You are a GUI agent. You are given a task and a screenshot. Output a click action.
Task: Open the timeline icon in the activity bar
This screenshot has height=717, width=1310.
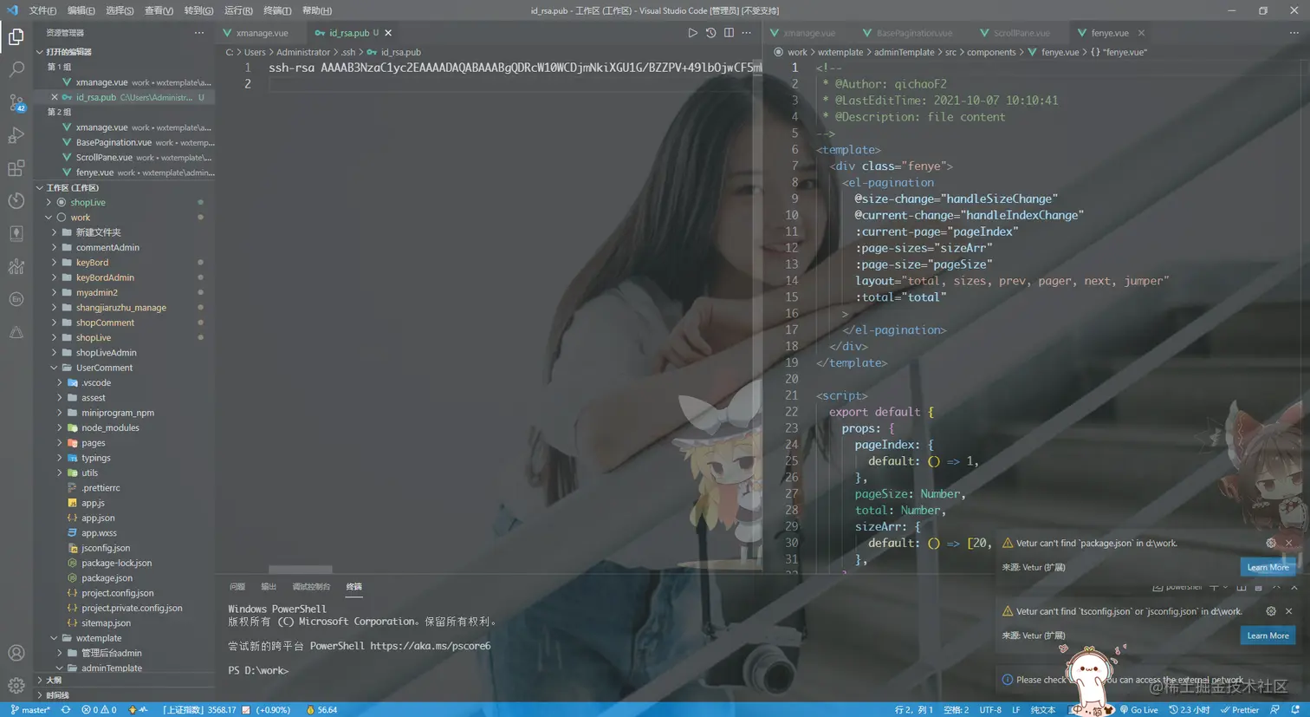[x=16, y=200]
